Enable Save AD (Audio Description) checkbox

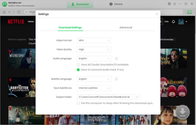click(78, 65)
